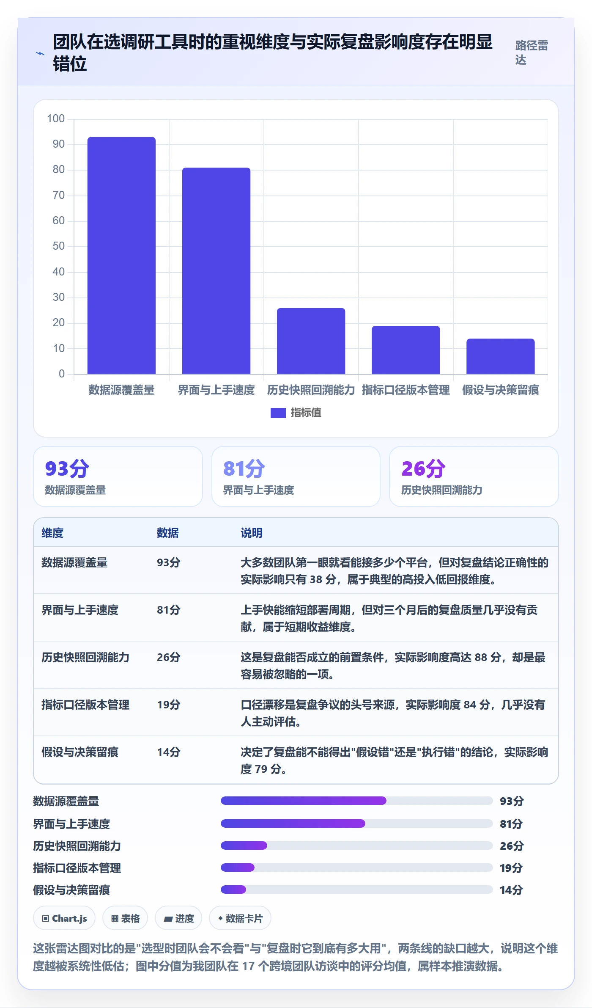Click the 19分 value in table

[169, 705]
